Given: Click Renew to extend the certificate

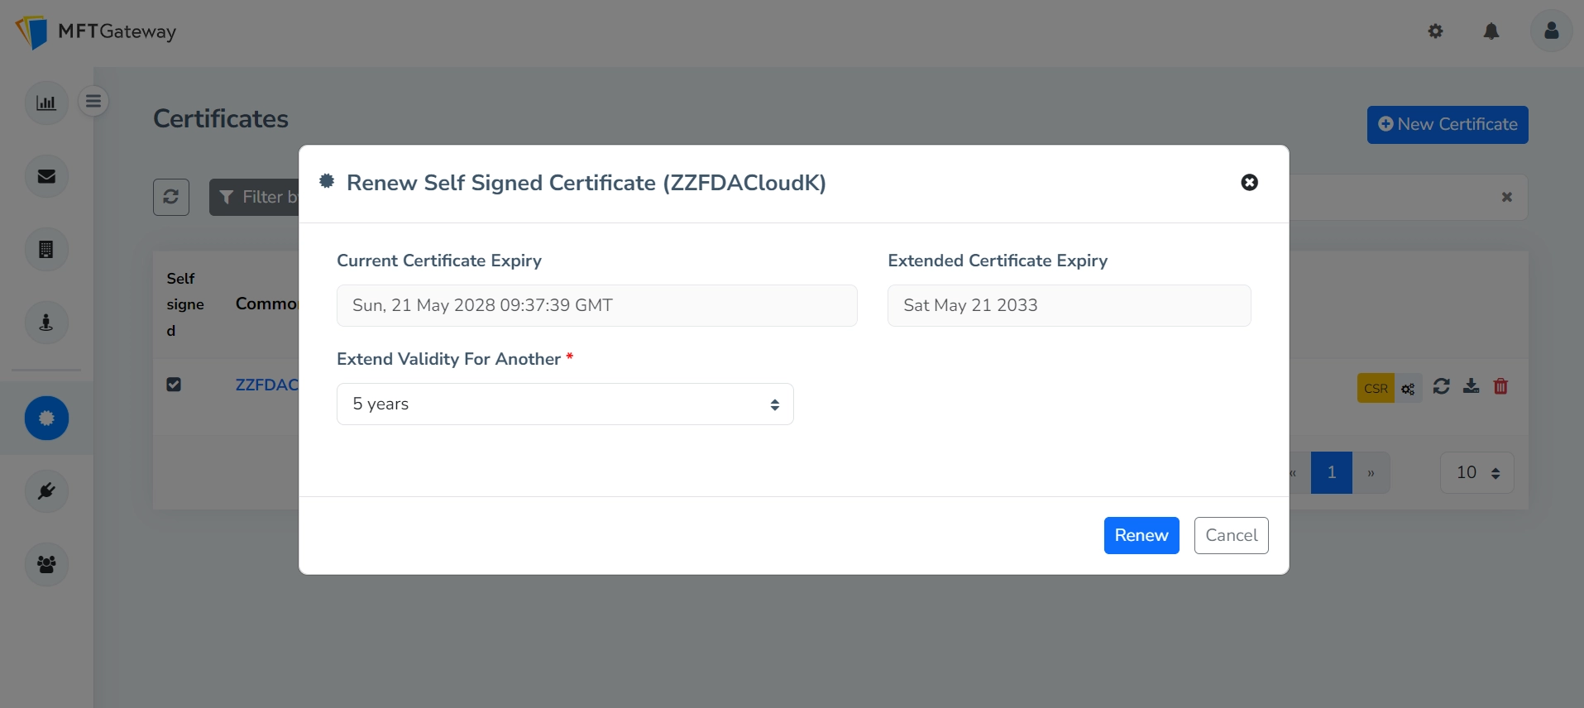Looking at the screenshot, I should click(1141, 535).
